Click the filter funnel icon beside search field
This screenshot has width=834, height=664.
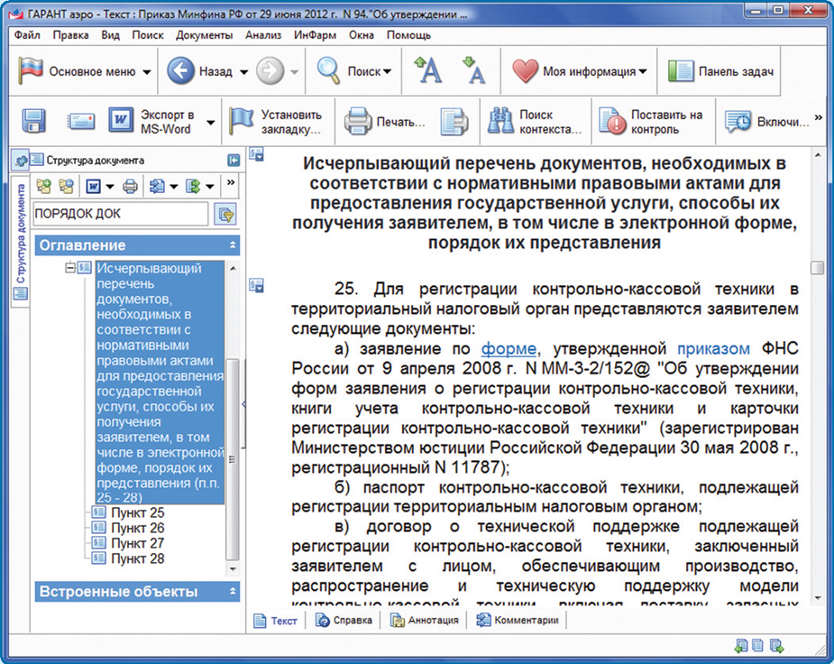(x=225, y=214)
